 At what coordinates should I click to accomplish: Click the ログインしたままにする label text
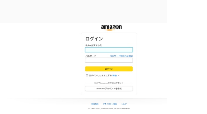pyautogui.click(x=100, y=75)
